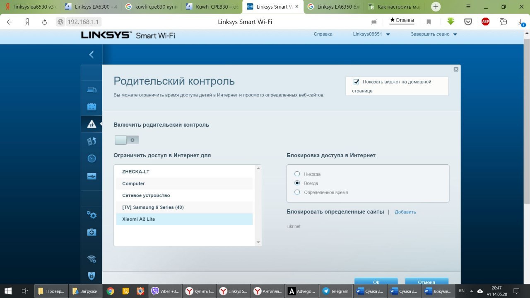
Task: Click the password manager key extension icon
Action: (x=503, y=22)
